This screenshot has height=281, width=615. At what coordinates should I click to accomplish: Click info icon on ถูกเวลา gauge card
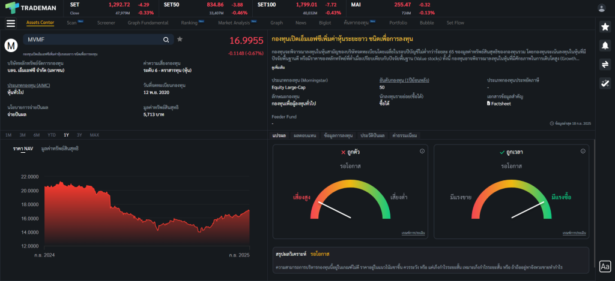pos(582,151)
